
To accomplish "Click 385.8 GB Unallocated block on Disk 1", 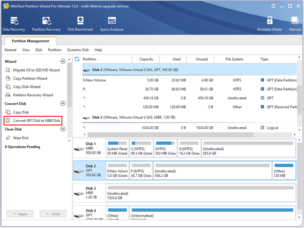I will 249,148.
